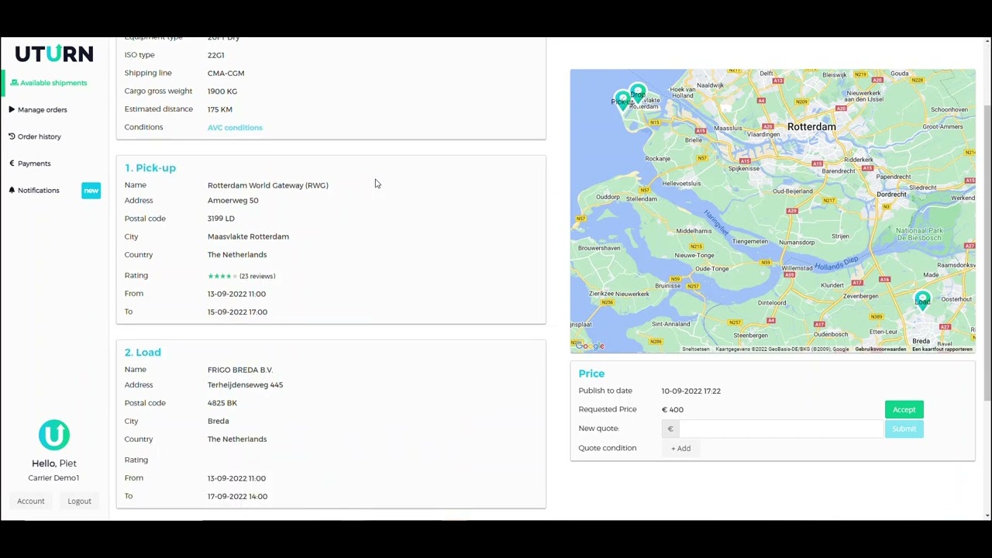Click cargo gross weight '1900 KG'

pyautogui.click(x=222, y=91)
